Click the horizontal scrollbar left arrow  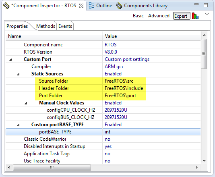pyautogui.click(x=9, y=168)
